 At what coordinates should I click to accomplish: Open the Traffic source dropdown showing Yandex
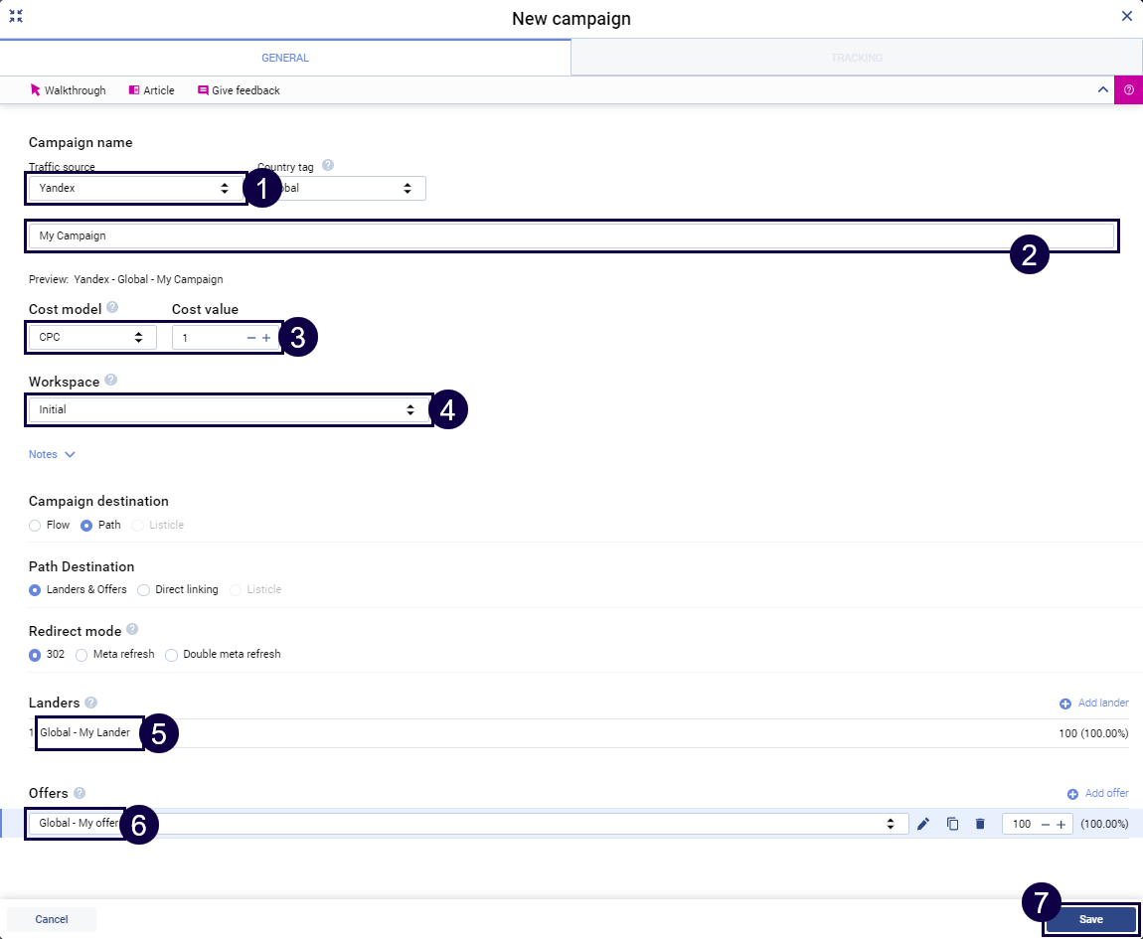(135, 188)
